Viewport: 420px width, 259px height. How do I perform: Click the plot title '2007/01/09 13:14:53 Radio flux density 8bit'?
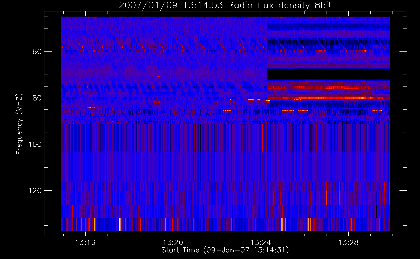225,5
